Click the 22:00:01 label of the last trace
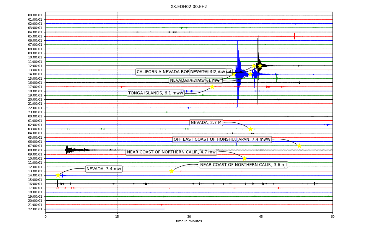Screen dimensions: 378x236 click(35, 209)
